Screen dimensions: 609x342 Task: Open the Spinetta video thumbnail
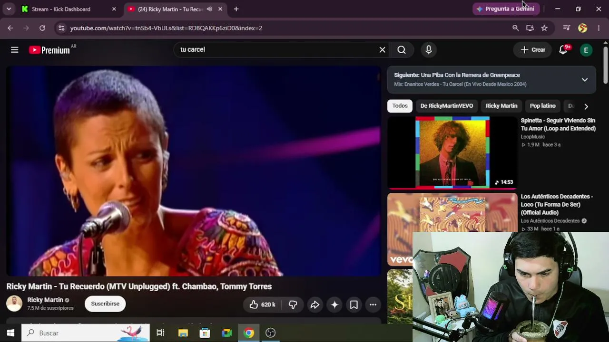(452, 152)
